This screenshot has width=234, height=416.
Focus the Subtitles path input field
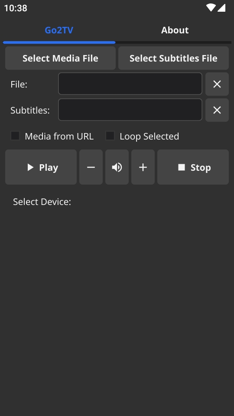coord(130,110)
